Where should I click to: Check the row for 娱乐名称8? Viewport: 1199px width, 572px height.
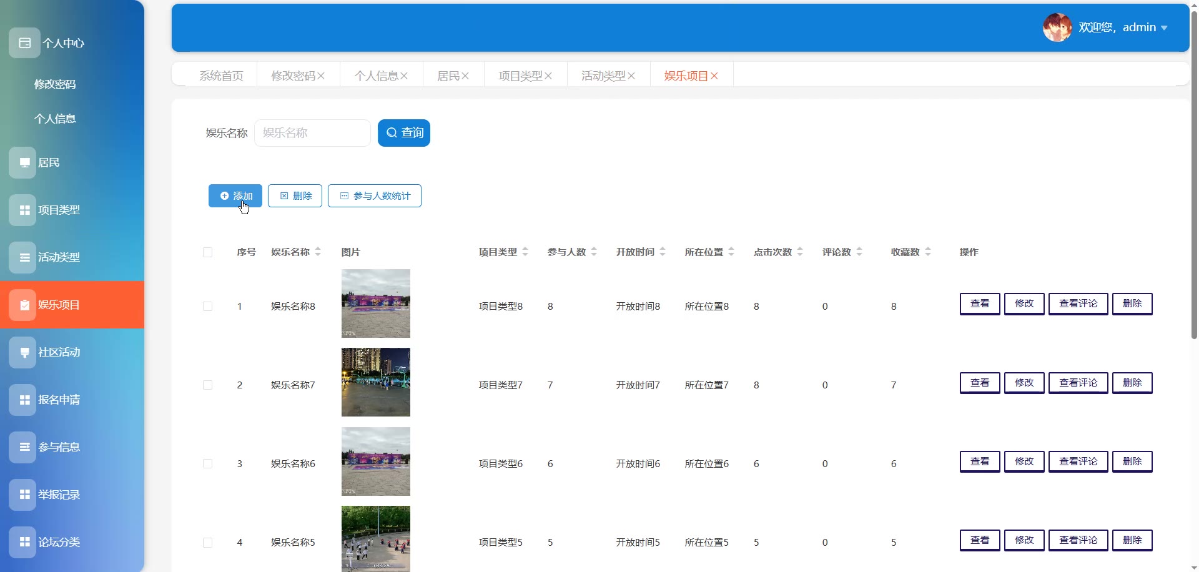208,307
